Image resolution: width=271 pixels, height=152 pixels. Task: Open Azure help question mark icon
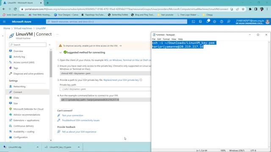pyautogui.click(x=221, y=22)
